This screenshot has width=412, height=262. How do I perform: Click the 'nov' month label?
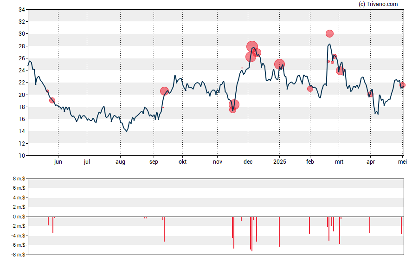[218, 162]
